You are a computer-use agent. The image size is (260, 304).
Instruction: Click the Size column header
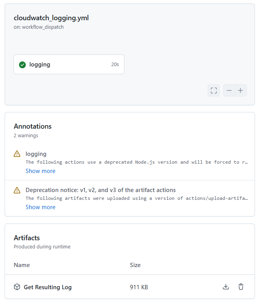click(x=135, y=265)
